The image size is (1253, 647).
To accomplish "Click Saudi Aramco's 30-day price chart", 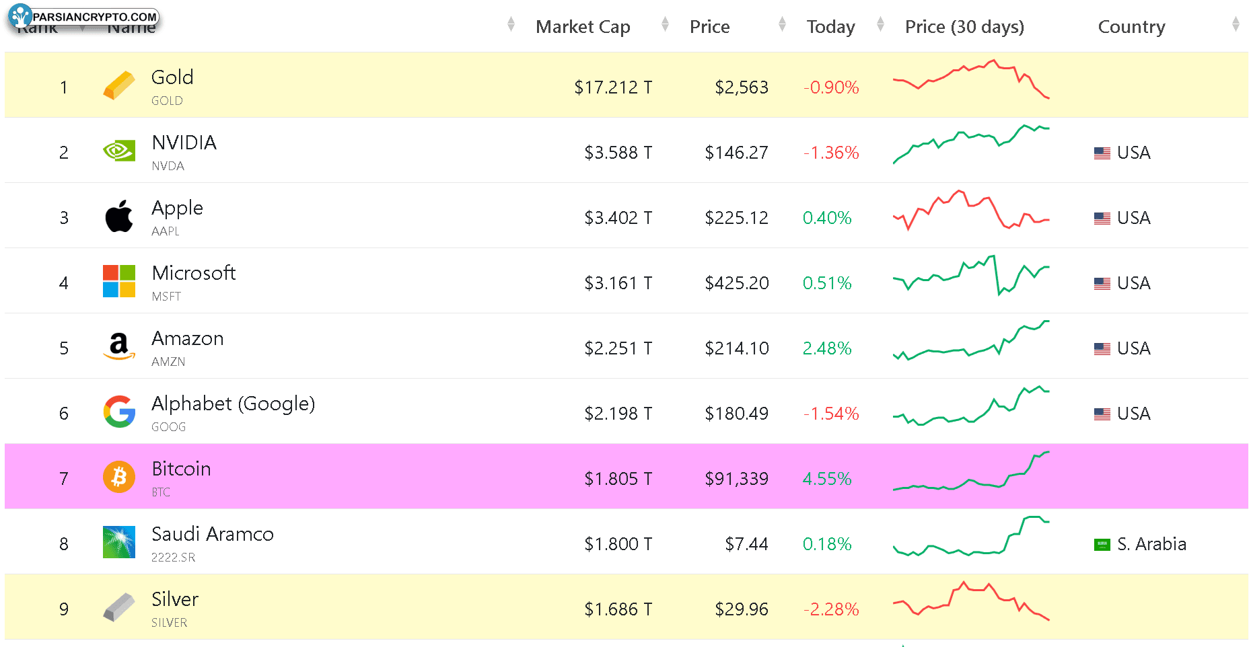I will tap(971, 536).
